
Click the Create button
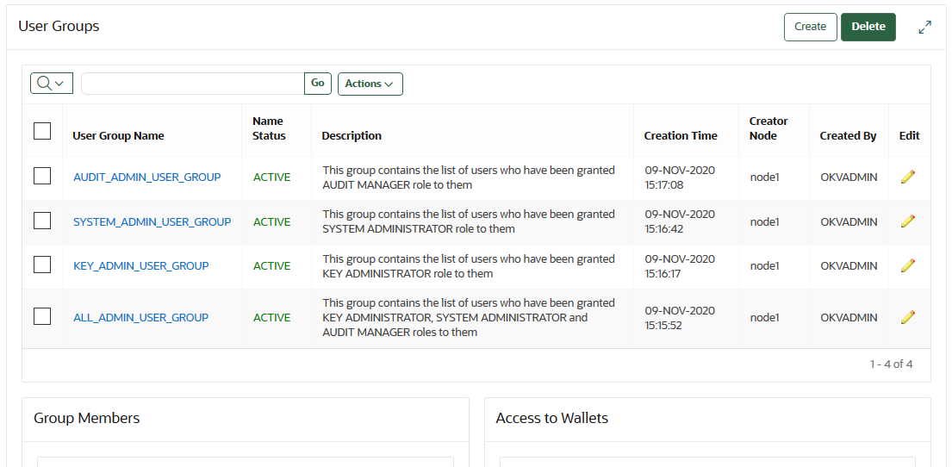coord(811,27)
